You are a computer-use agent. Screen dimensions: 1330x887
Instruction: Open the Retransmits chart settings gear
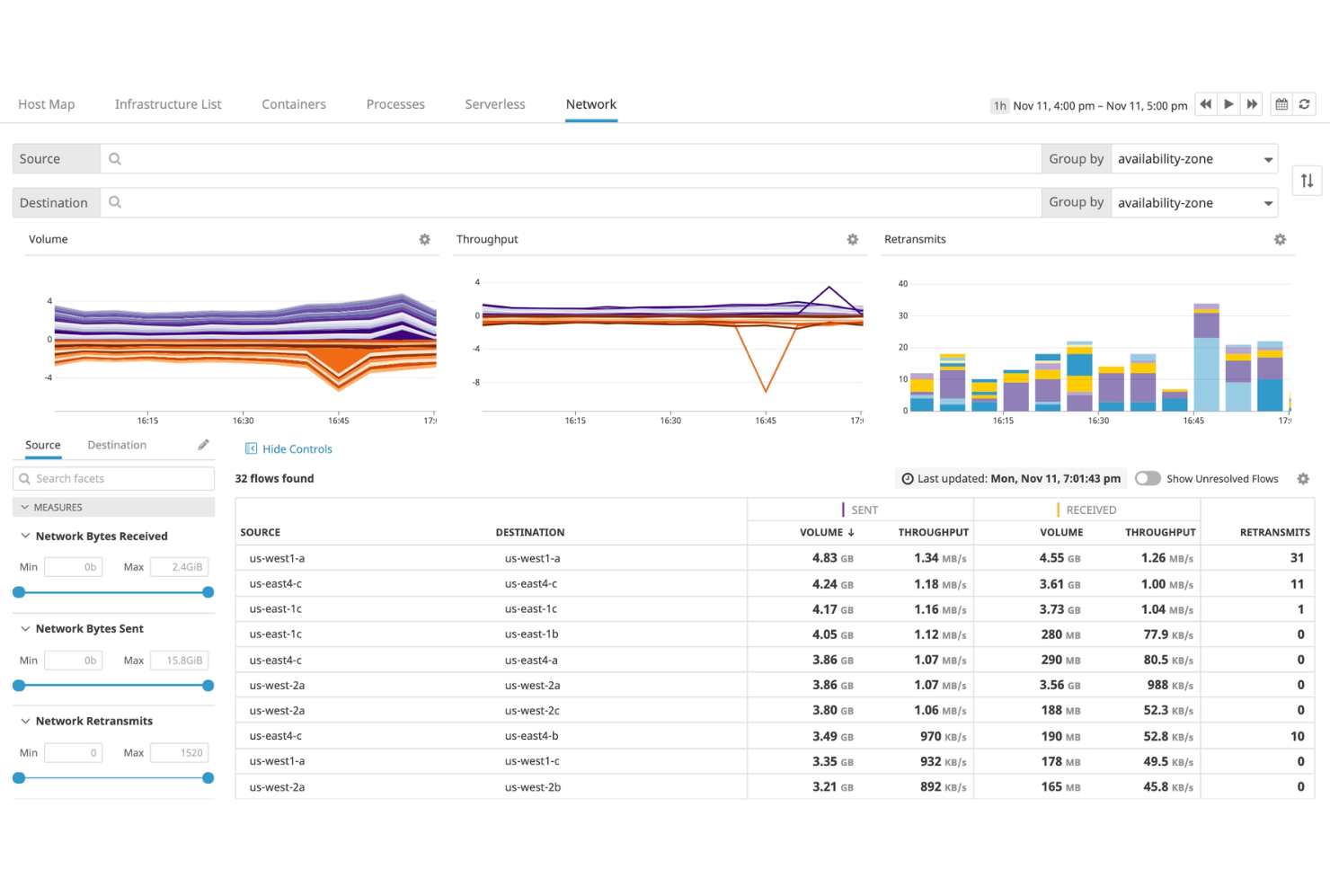click(x=1280, y=239)
